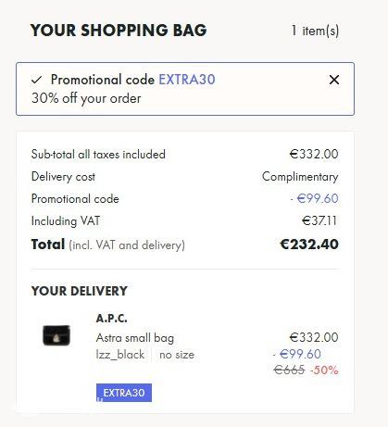Click the crossed-out original price €665
Screen dimensions: 388x427
click(x=289, y=370)
